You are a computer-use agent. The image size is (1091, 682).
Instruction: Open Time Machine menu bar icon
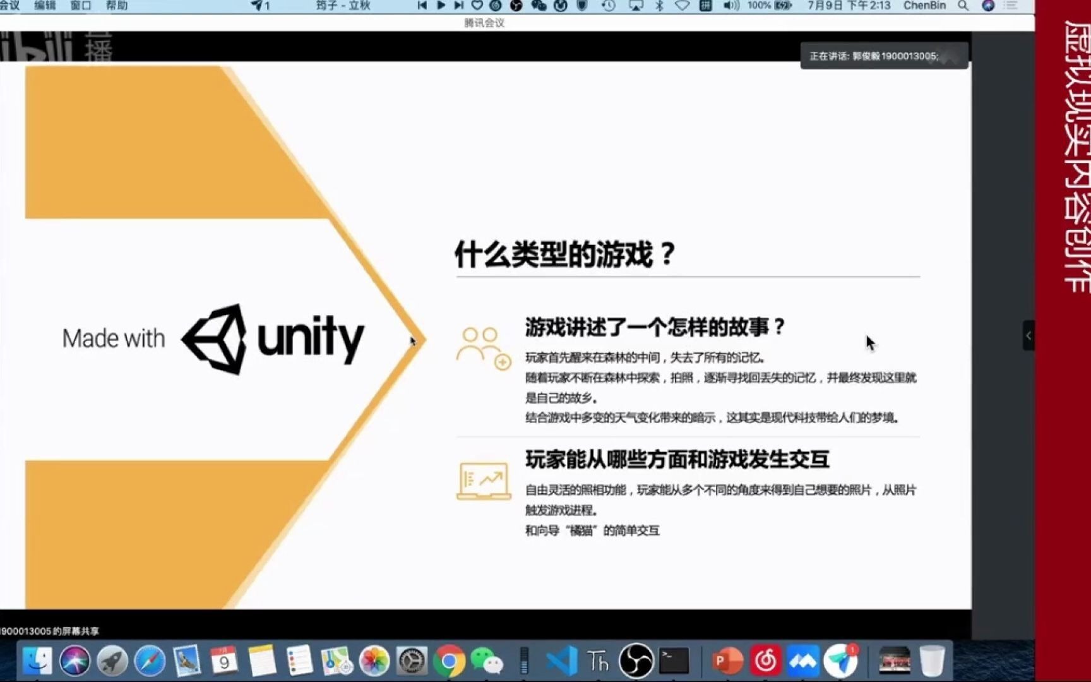coord(609,6)
